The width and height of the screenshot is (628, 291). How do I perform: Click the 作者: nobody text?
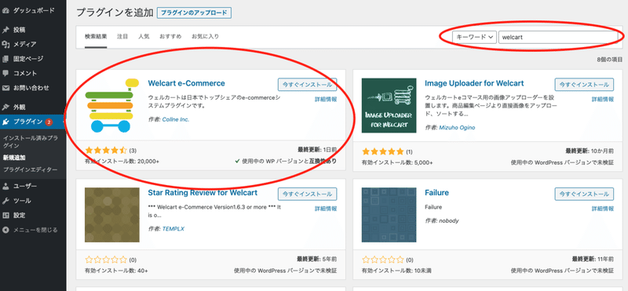pyautogui.click(x=442, y=220)
